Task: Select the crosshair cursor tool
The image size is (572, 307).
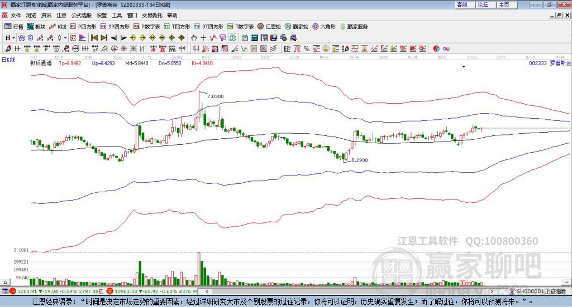Action: 203,38
